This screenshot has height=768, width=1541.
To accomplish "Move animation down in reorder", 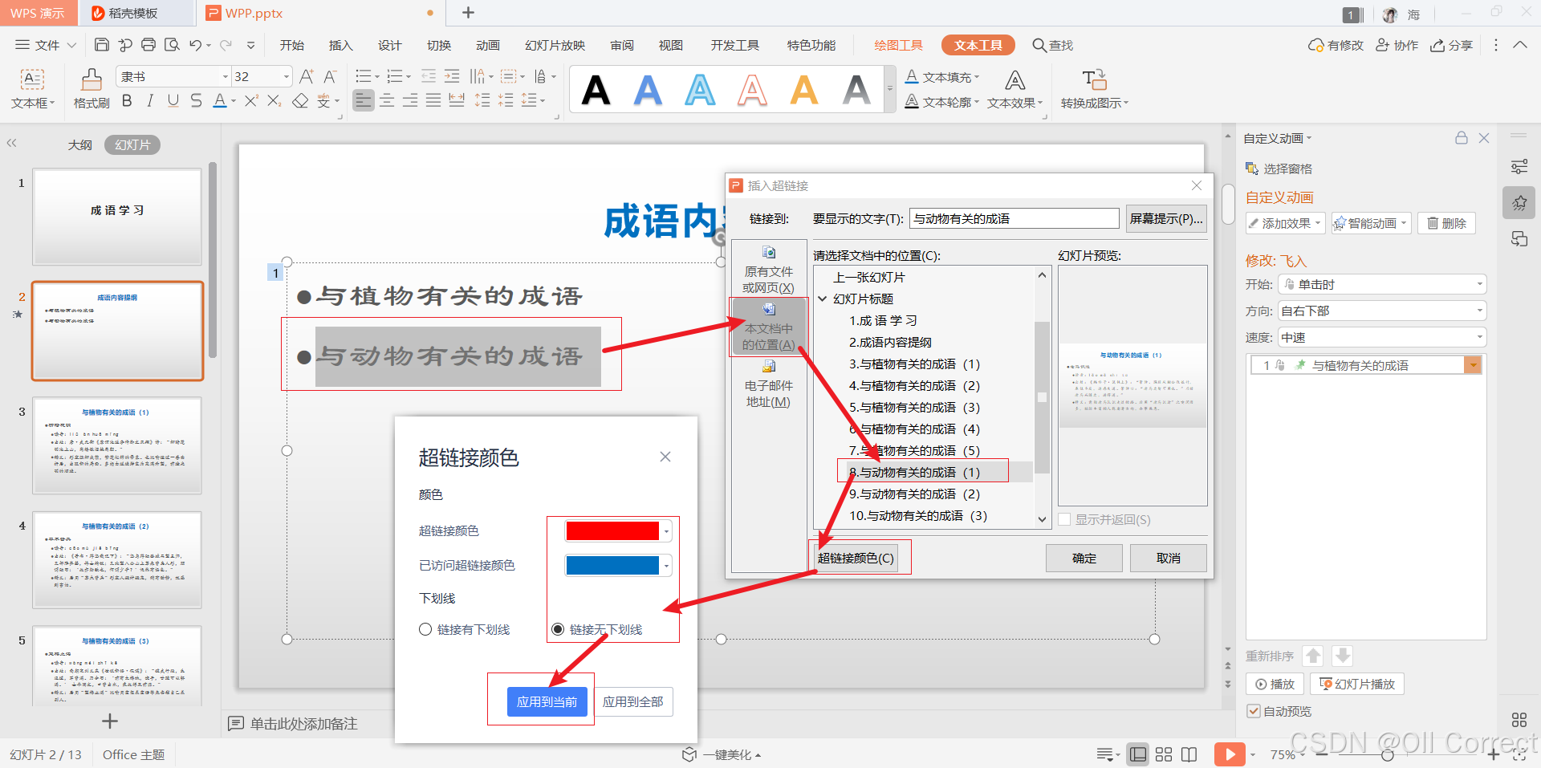I will pyautogui.click(x=1342, y=656).
